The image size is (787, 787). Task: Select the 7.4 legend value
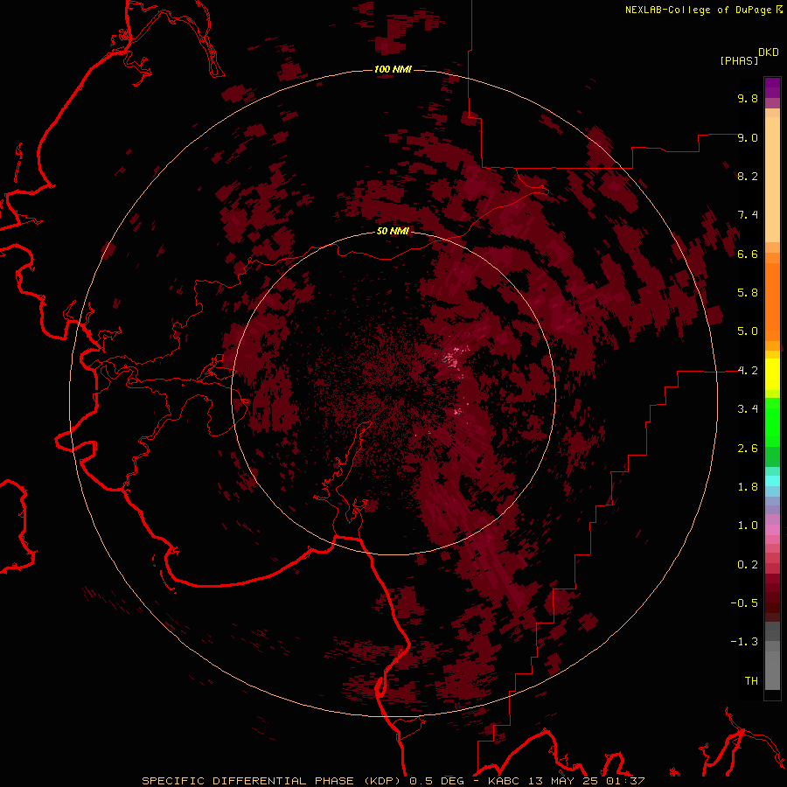click(748, 215)
